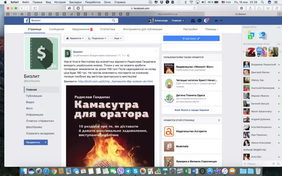Open the История menu in the menu bar
The height and width of the screenshot is (176, 282).
click(60, 2)
